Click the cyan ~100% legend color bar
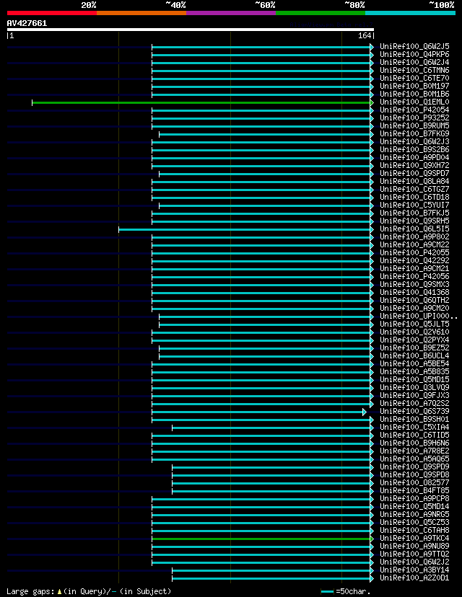Image resolution: width=462 pixels, height=597 pixels. point(410,13)
